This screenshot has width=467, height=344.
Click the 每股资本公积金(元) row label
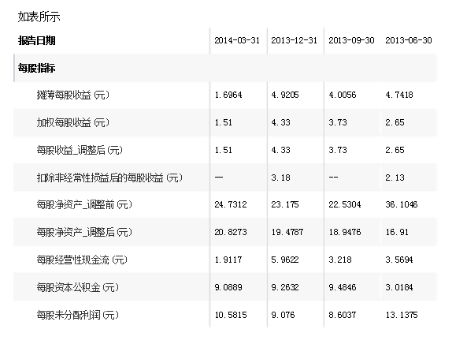(x=77, y=287)
